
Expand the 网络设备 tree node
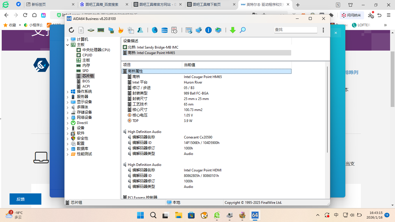[68, 118]
